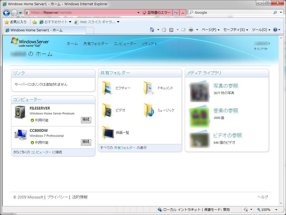Click the ビデオの参照 video thumbnail
The width and height of the screenshot is (286, 215).
[199, 139]
